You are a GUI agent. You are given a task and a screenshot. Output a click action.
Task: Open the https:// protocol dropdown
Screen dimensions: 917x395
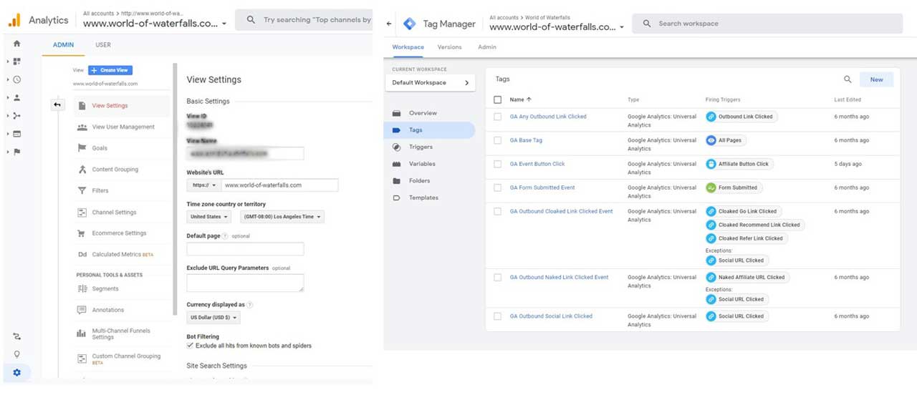click(204, 185)
